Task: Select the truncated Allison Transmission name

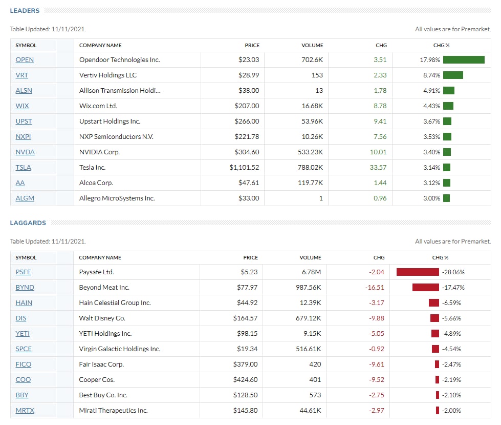Action: [x=120, y=91]
